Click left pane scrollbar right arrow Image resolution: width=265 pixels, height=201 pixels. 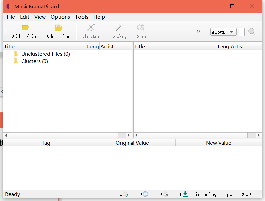click(129, 135)
